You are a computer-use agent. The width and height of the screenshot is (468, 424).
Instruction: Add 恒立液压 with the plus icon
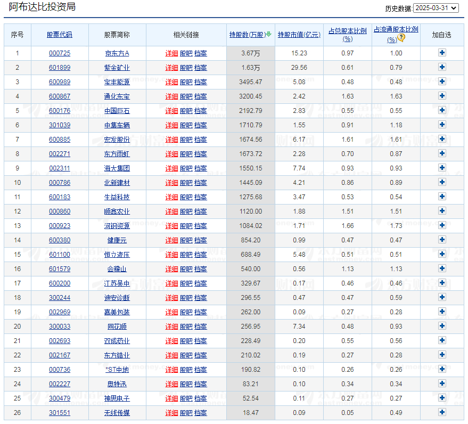click(x=442, y=255)
